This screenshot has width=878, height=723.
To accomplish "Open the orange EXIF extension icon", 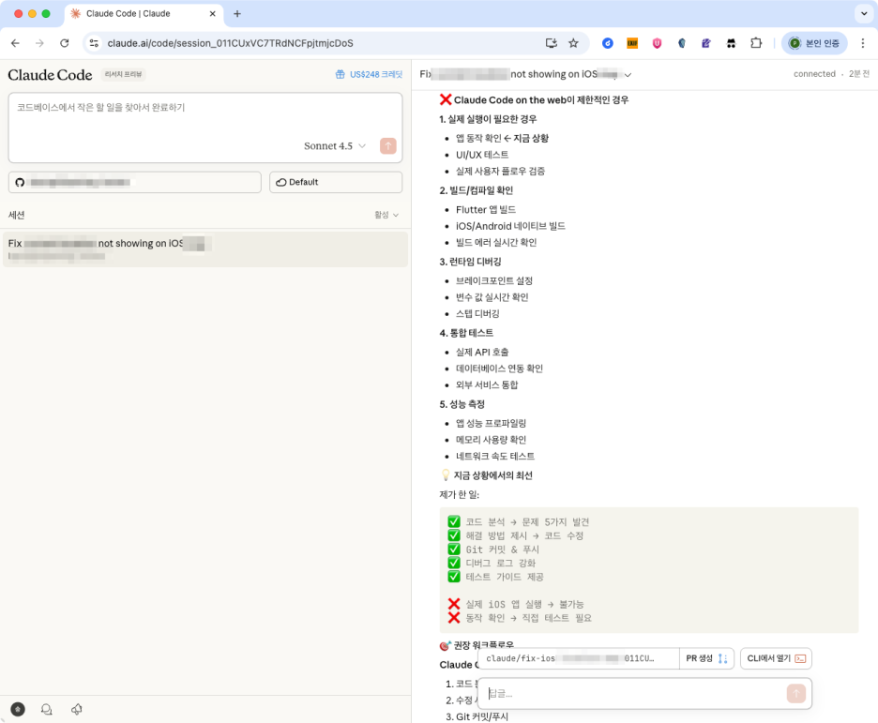I will pos(632,43).
